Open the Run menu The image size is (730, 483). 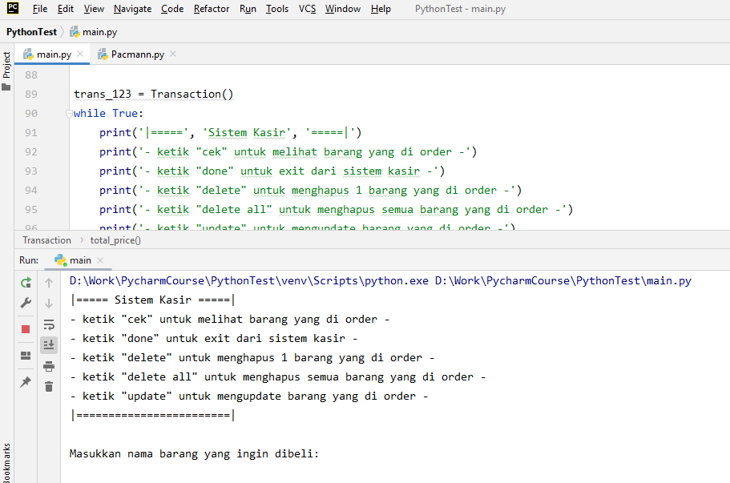click(248, 9)
